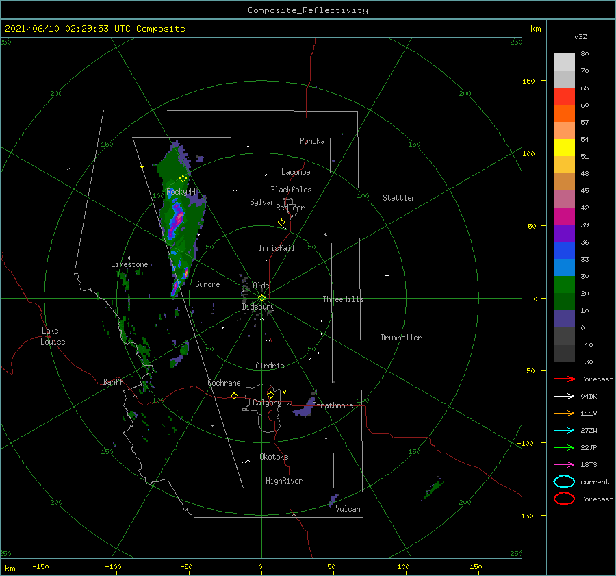616x576 pixels.
Task: Click the Calgary city label
Action: coord(267,403)
